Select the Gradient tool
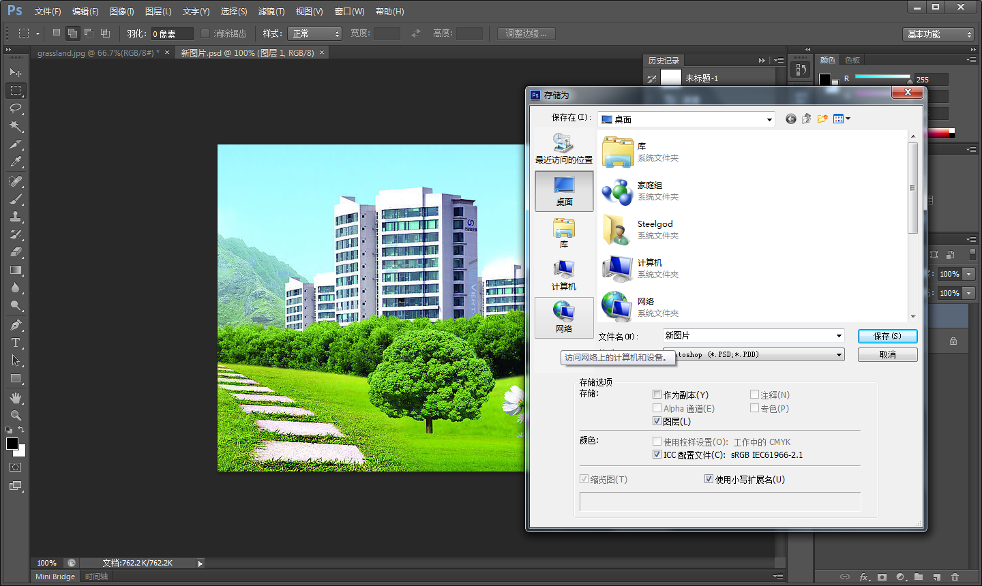 16,270
